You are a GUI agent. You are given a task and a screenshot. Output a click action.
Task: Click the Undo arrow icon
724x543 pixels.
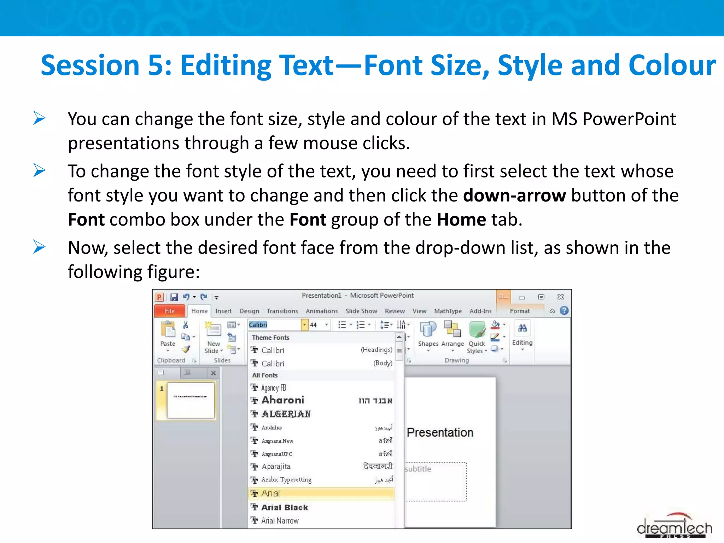click(186, 297)
